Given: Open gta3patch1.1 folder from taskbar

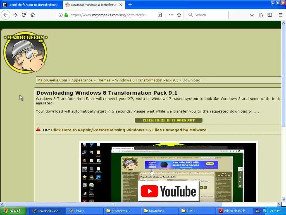Looking at the screenshot, I should pyautogui.click(x=122, y=211).
